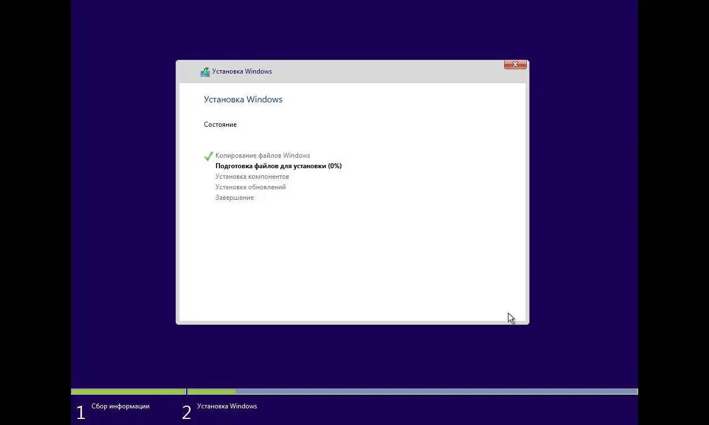Close the Windows Setup dialog
Viewport: 709px width, 425px height.
click(x=515, y=65)
